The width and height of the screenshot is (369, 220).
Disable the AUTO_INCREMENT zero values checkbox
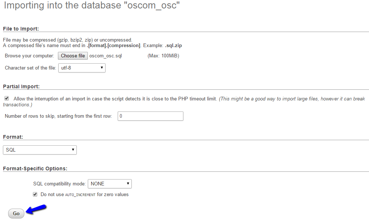(35, 194)
